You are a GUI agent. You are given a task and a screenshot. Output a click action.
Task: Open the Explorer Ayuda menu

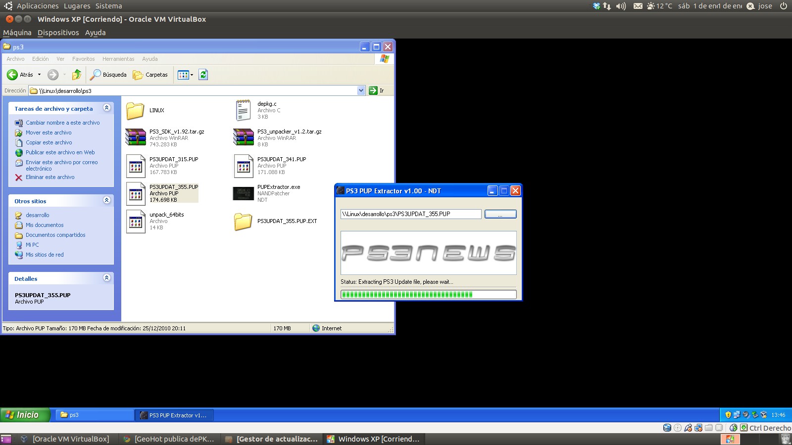(150, 59)
